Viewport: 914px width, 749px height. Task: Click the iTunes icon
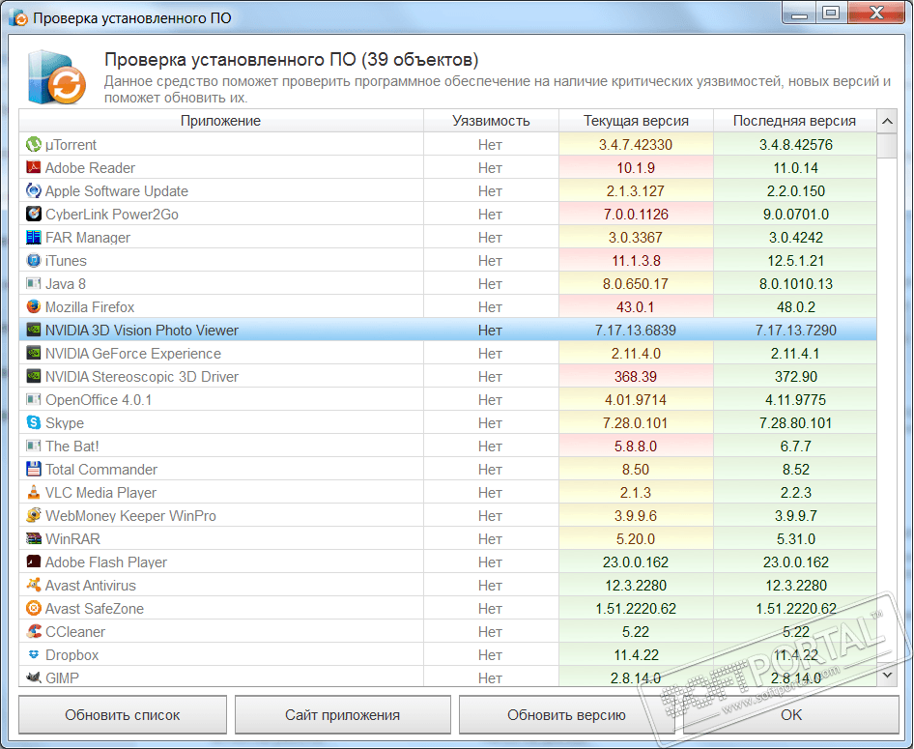click(34, 260)
